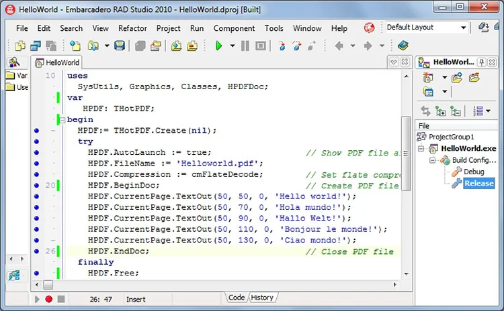
Task: Click the Step Over debug icon
Action: 296,46
